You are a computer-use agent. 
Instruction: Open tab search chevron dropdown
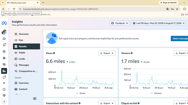pyautogui.click(x=3, y=3)
